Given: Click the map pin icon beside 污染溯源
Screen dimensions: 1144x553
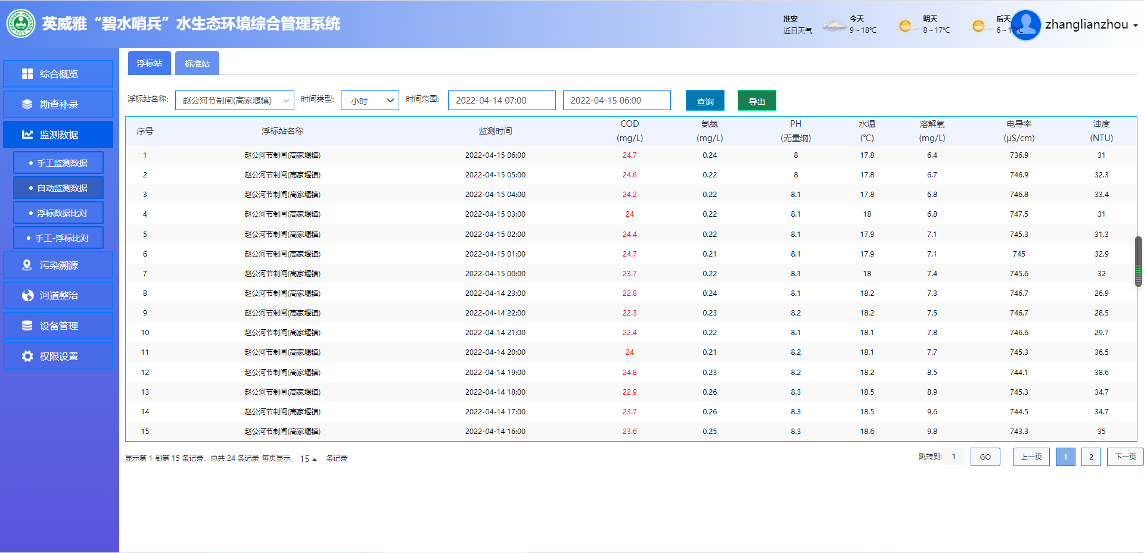Looking at the screenshot, I should pyautogui.click(x=27, y=265).
